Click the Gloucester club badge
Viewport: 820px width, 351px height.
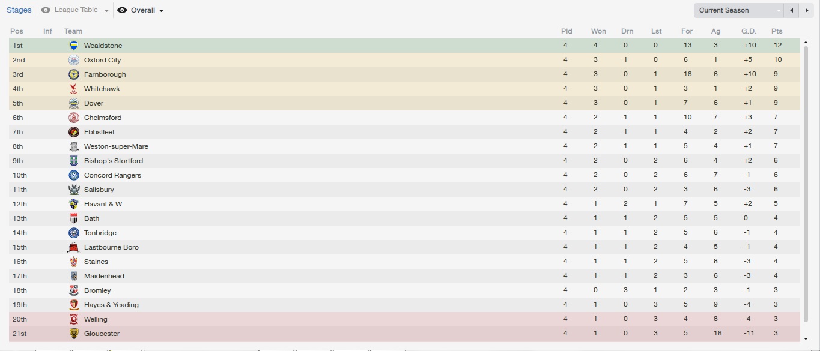pyautogui.click(x=74, y=334)
